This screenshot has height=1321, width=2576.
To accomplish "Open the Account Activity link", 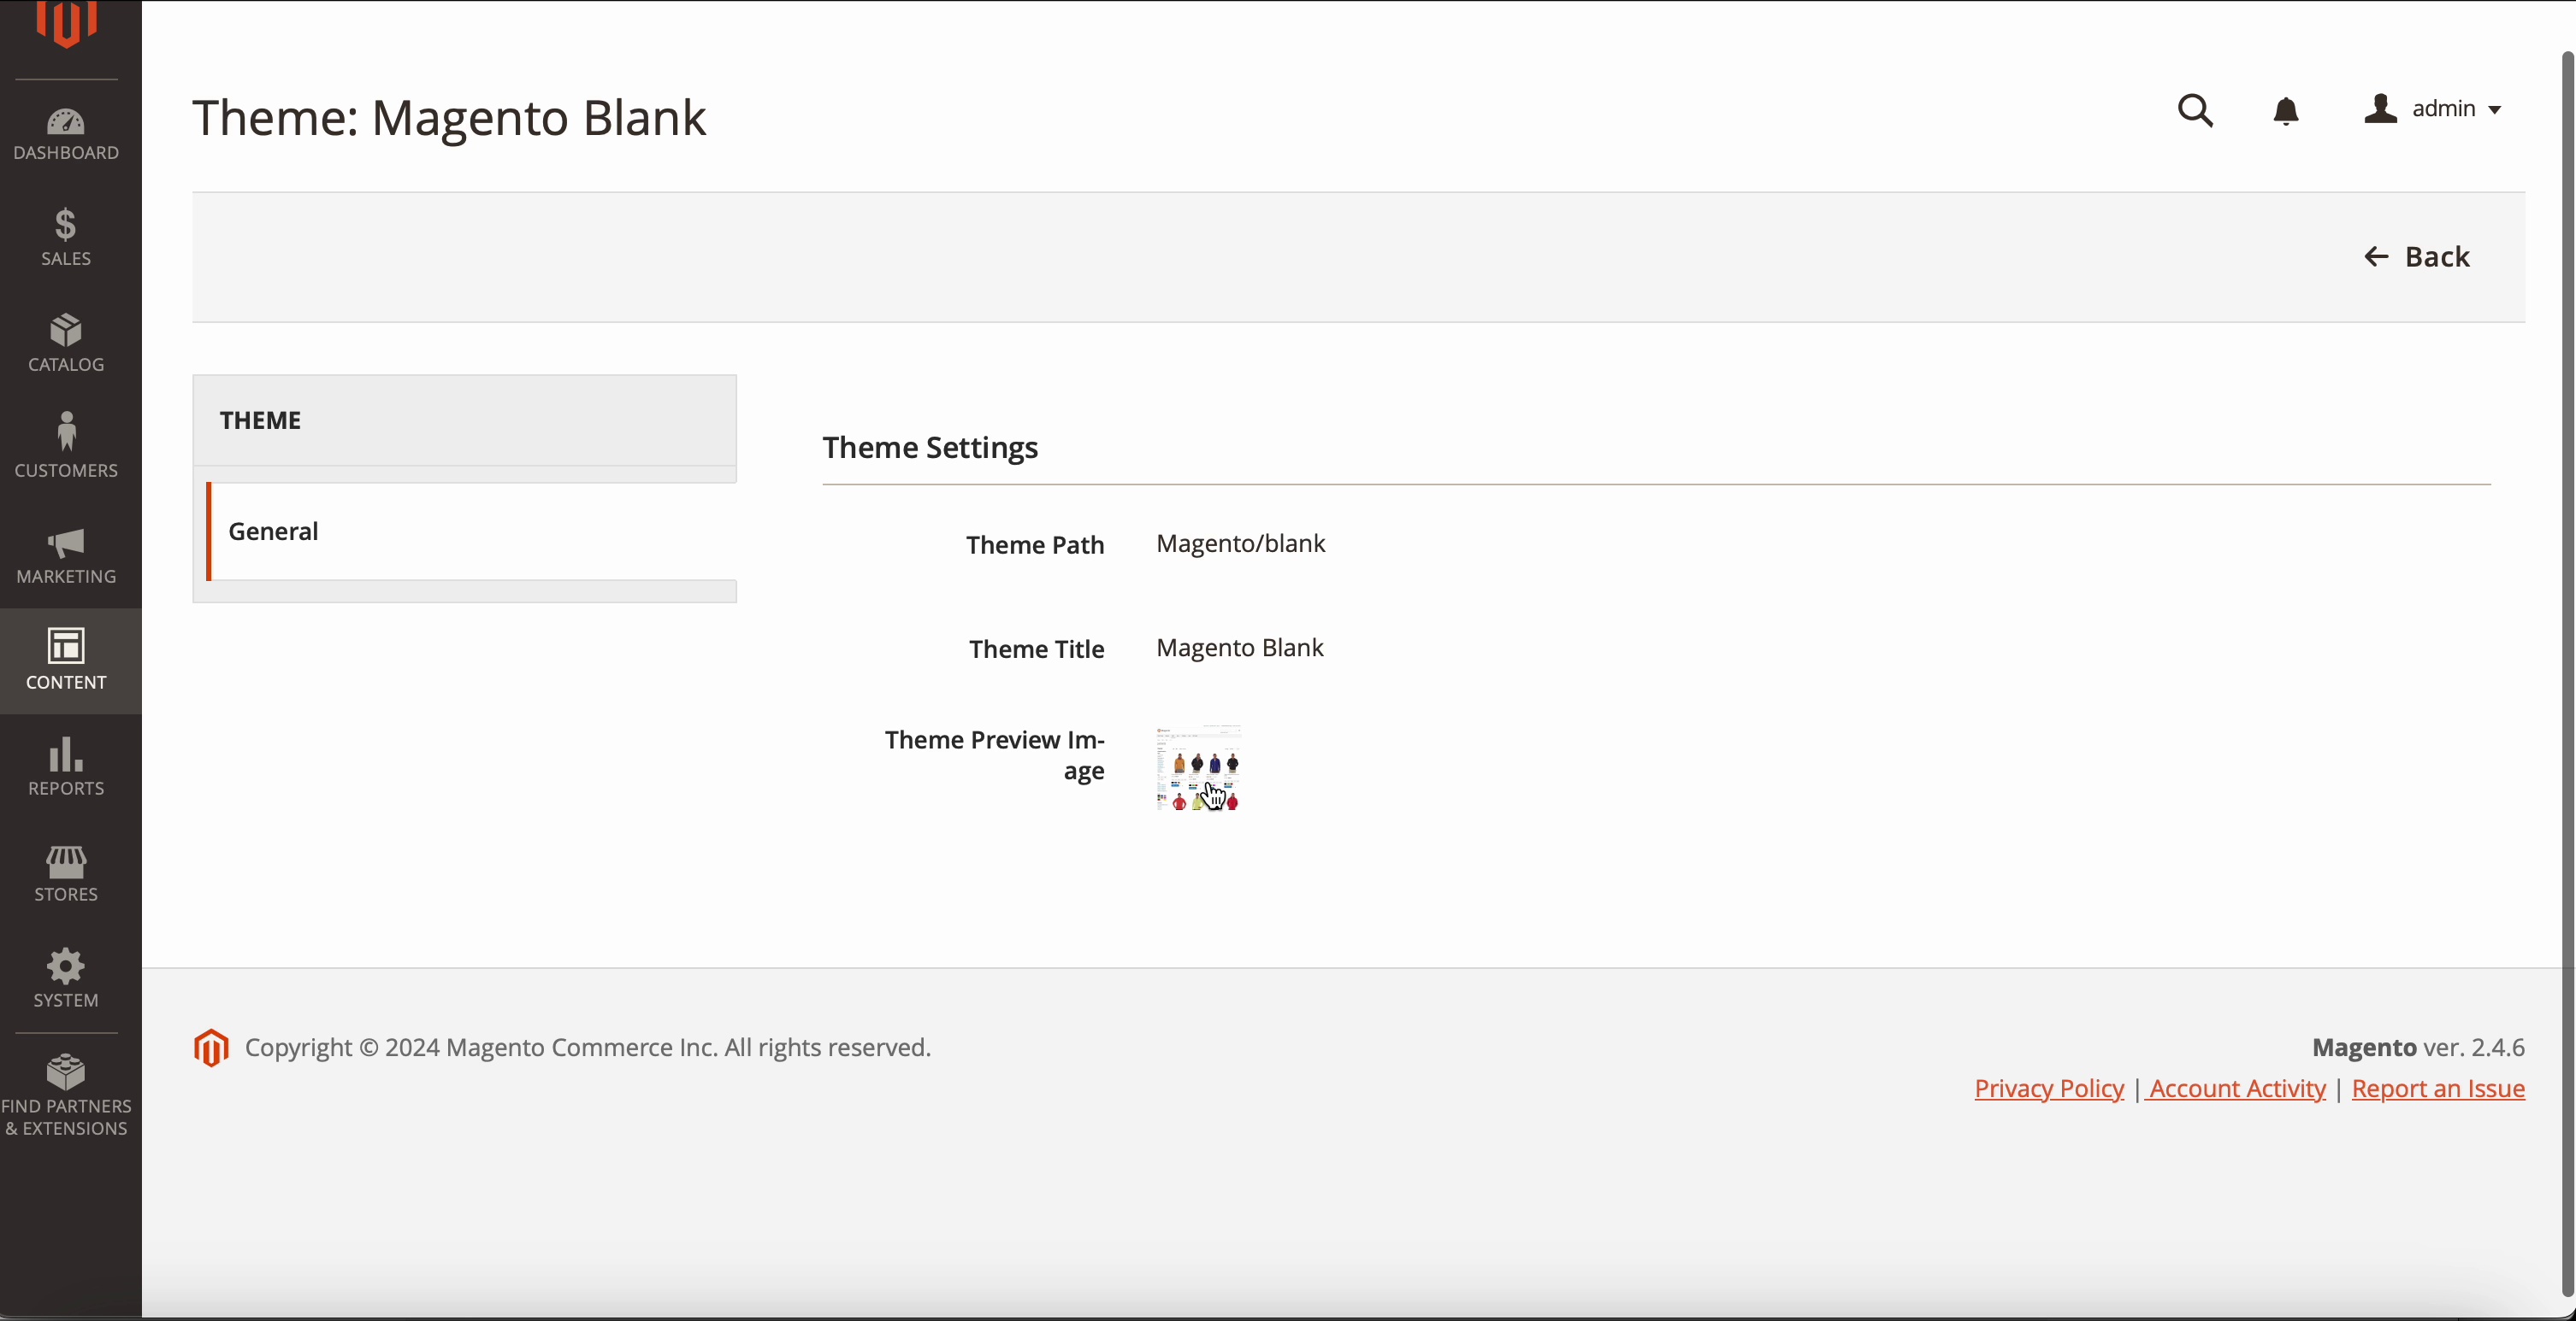I will tap(2237, 1089).
